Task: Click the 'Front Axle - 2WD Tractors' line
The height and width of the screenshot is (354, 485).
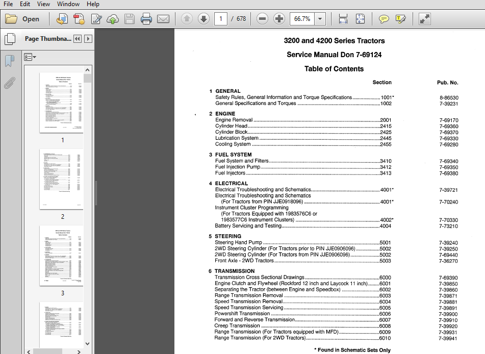Action: [x=303, y=261]
